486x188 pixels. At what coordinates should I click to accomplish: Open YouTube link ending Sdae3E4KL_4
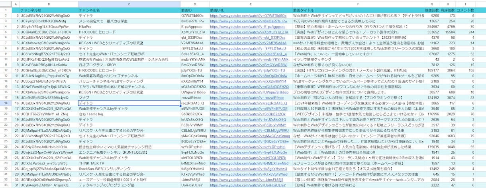[x=249, y=54]
